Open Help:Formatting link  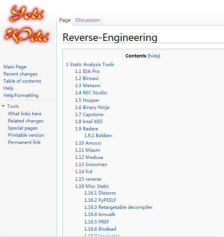[21, 95]
